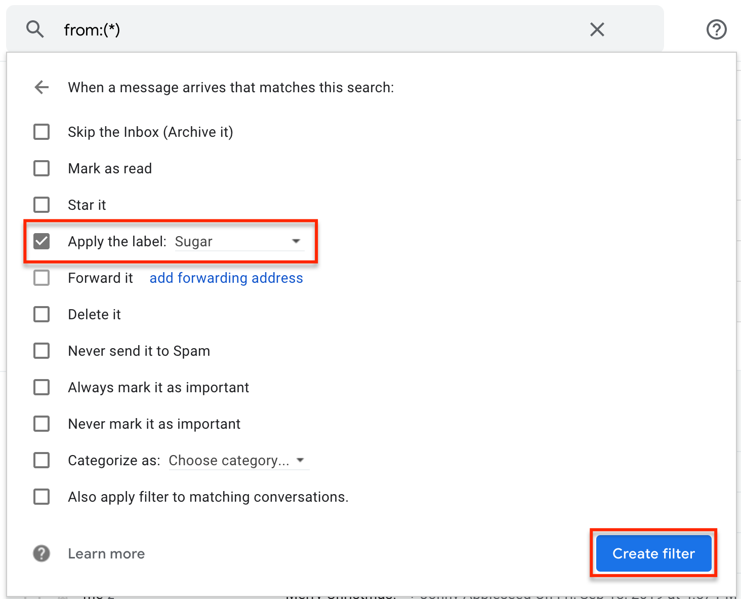This screenshot has width=741, height=599.
Task: Enable the Delete it checkbox
Action: [42, 314]
